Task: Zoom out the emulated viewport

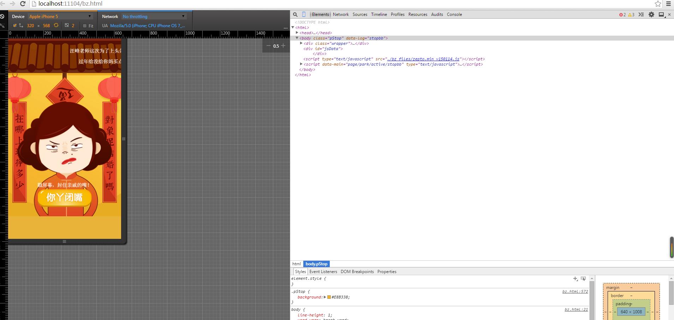Action: click(268, 46)
